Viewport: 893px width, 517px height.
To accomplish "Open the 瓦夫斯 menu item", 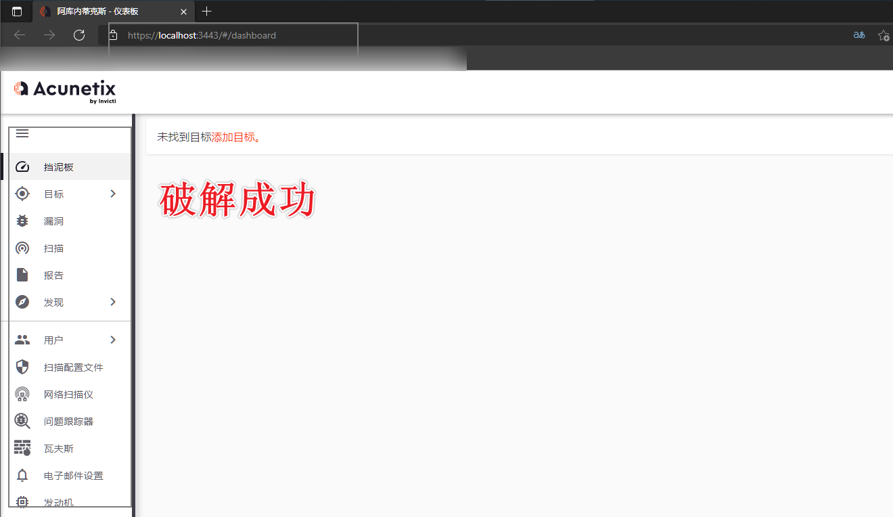I will point(67,449).
